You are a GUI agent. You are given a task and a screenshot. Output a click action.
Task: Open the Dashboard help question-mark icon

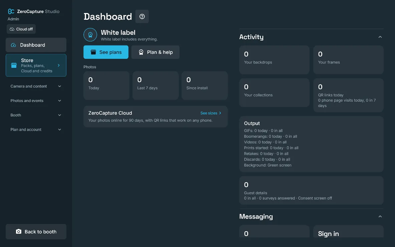point(142,16)
